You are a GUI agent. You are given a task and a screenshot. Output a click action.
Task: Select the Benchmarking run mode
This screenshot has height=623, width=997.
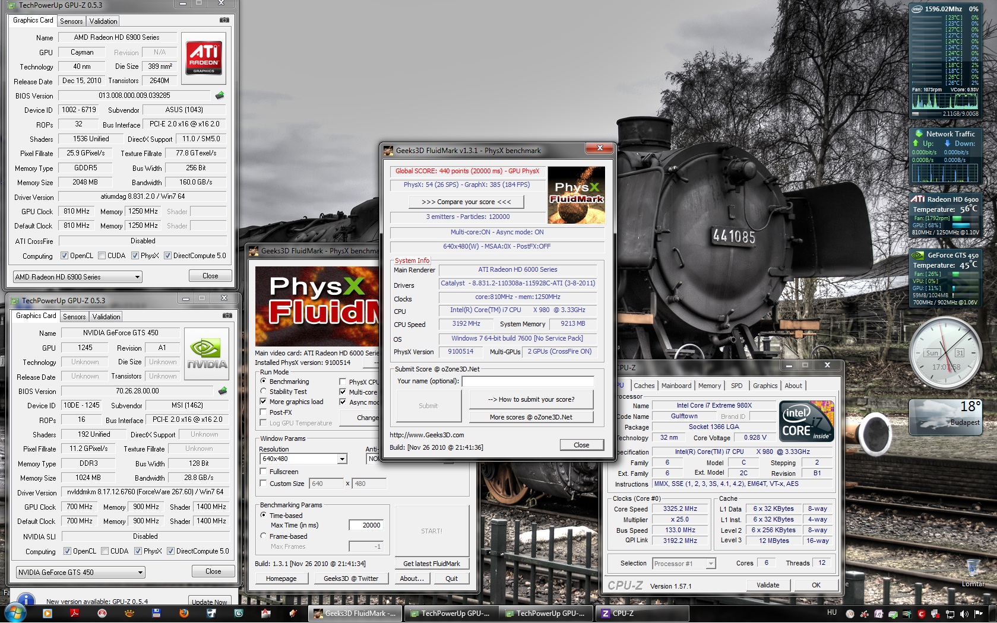pyautogui.click(x=264, y=381)
